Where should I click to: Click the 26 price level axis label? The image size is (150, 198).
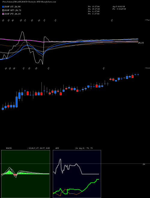pos(144,164)
